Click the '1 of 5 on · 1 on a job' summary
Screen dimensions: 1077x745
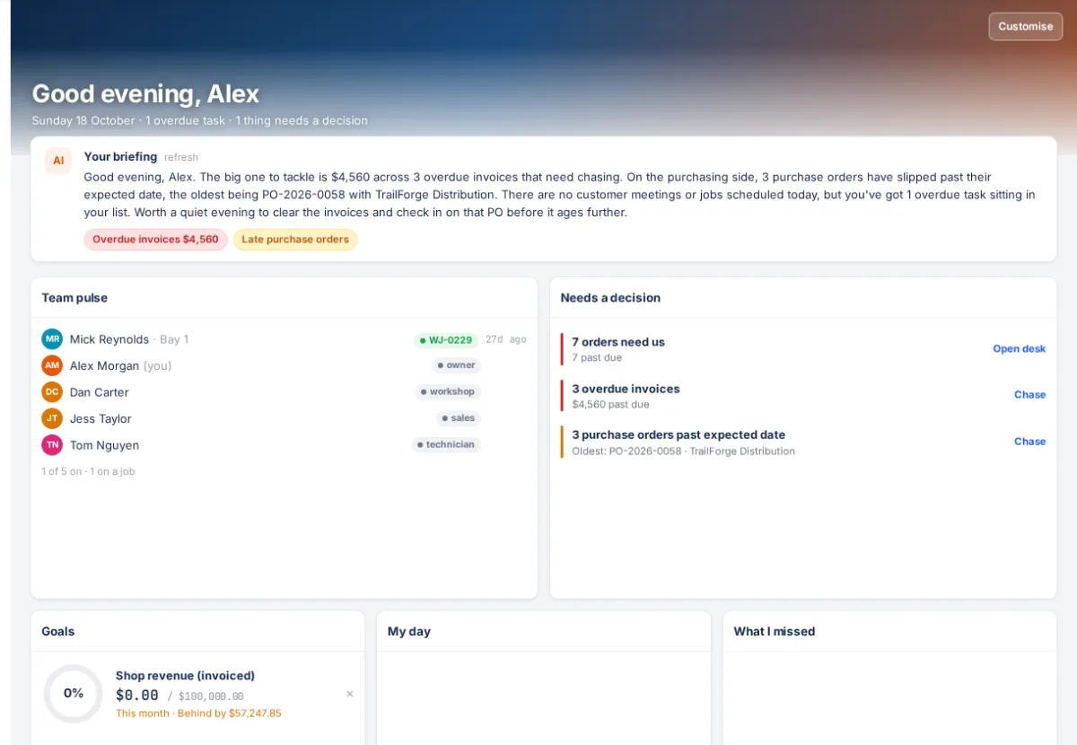88,471
